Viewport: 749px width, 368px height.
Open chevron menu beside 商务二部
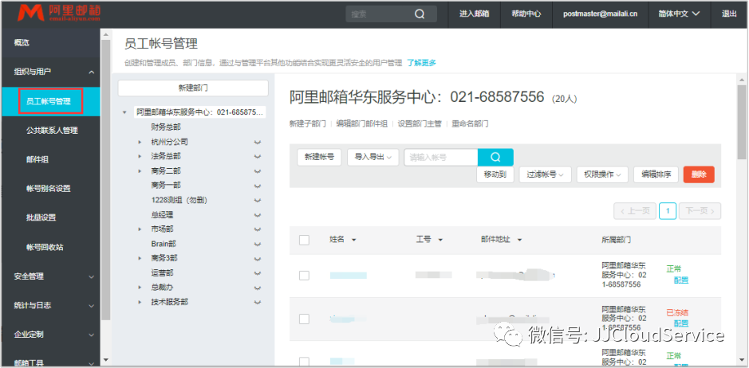pos(258,171)
